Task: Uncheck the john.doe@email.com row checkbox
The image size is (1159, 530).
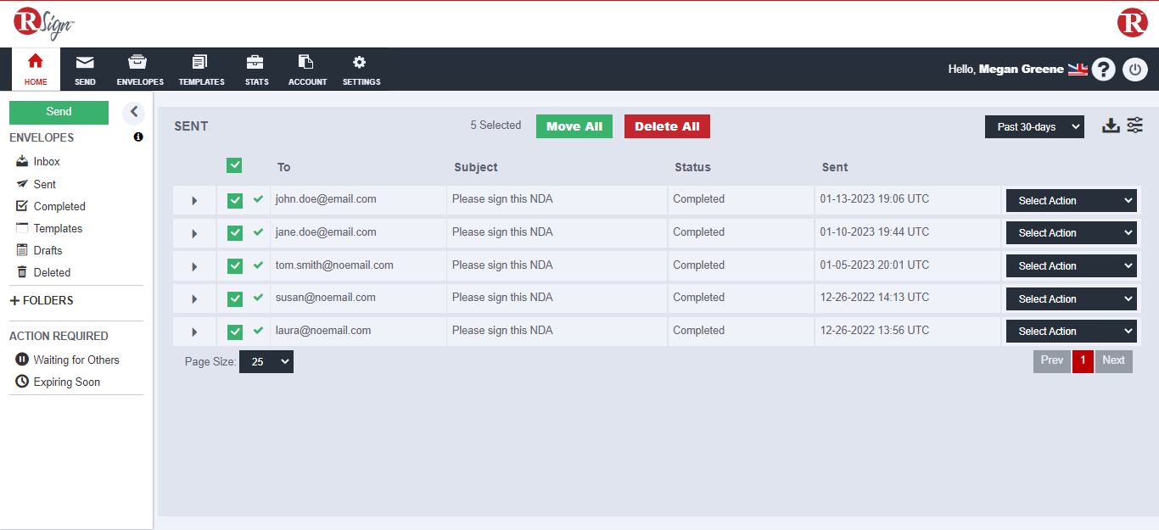Action: pyautogui.click(x=235, y=200)
